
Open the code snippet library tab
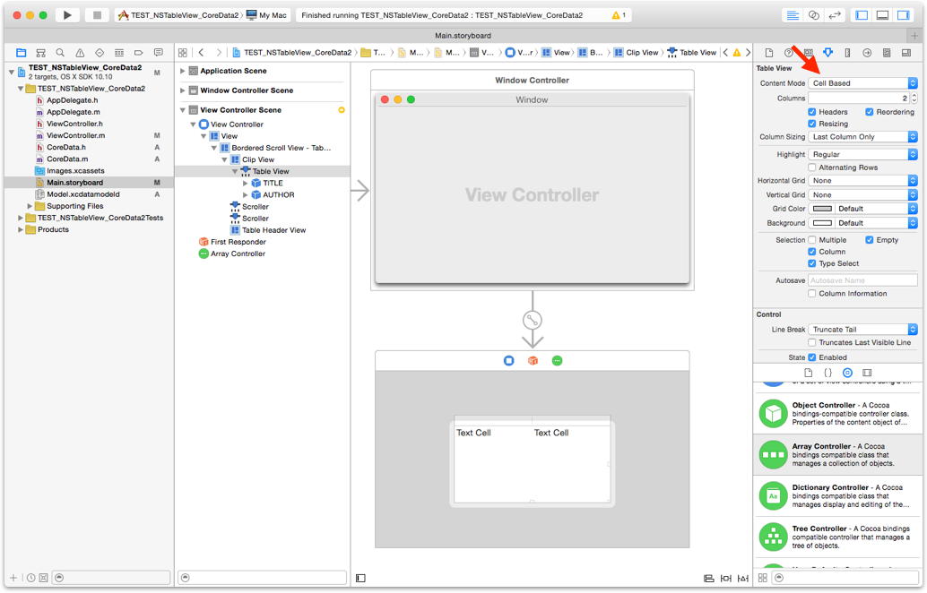pyautogui.click(x=827, y=373)
